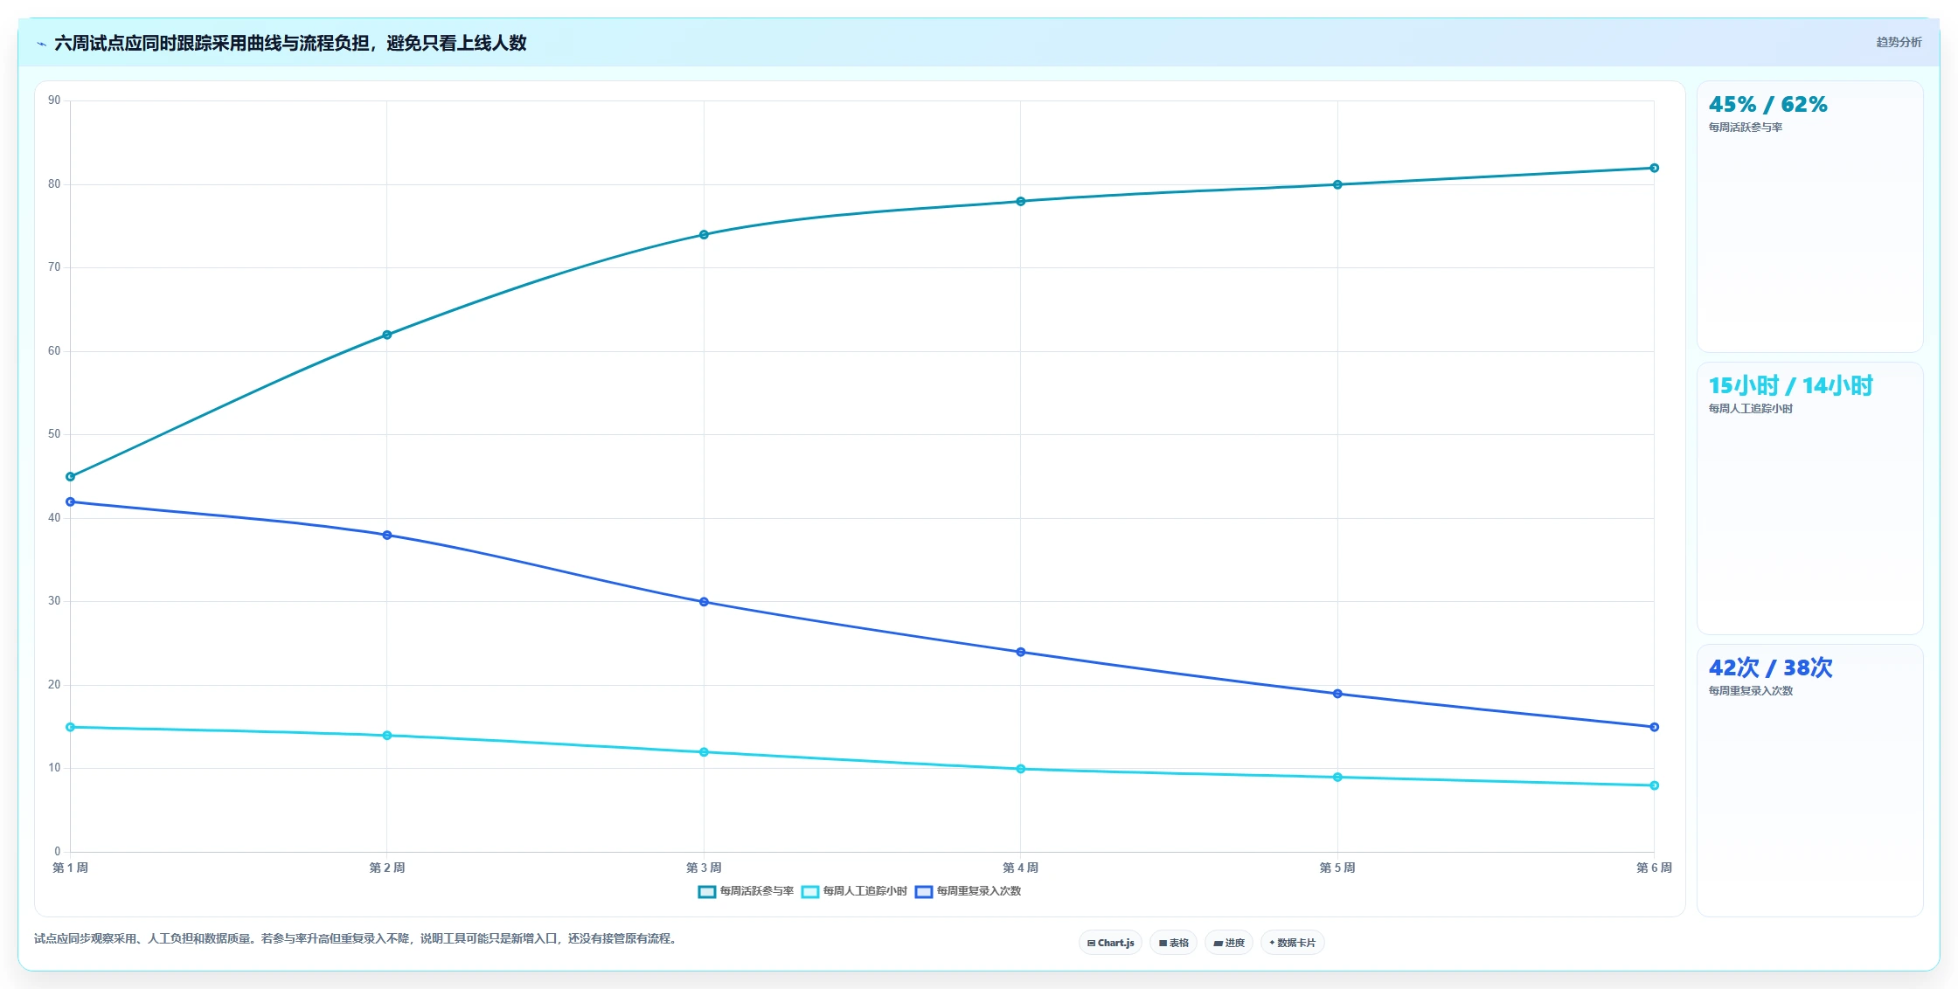
Task: Select the week 5 tracking-hours point at 9
Action: (1337, 777)
